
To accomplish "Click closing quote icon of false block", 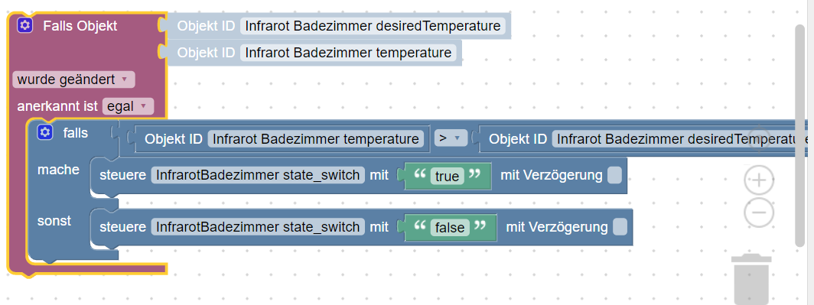I will (480, 226).
